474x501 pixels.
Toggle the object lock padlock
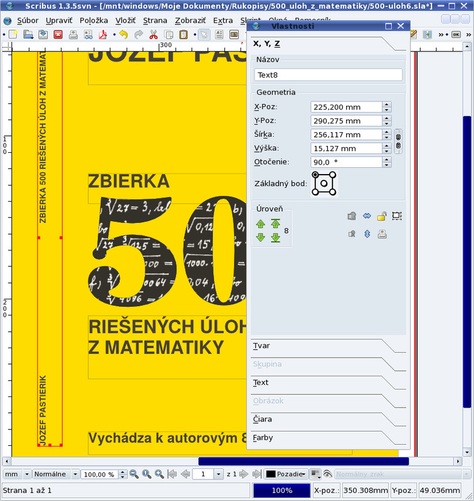[381, 216]
